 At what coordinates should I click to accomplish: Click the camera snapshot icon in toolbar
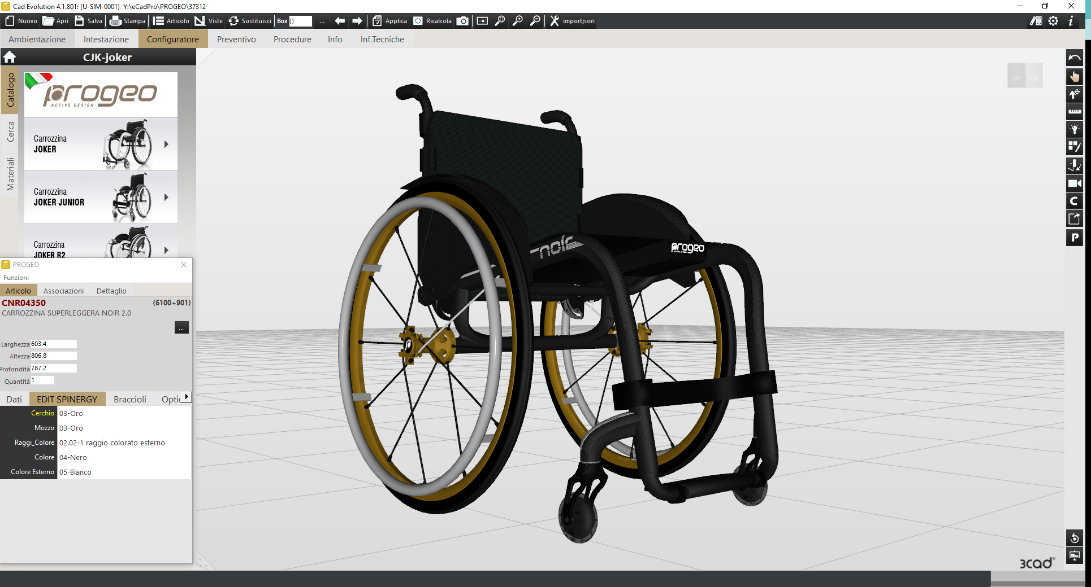coord(462,21)
